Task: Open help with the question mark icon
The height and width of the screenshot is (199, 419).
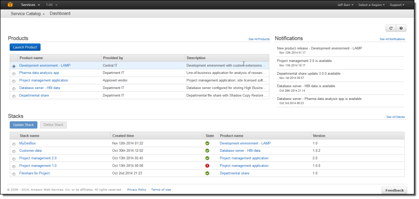Action: tap(401, 28)
